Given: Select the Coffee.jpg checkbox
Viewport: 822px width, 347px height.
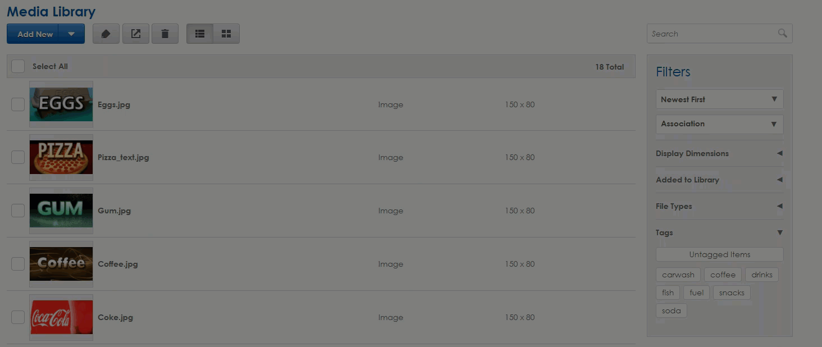Looking at the screenshot, I should (18, 264).
